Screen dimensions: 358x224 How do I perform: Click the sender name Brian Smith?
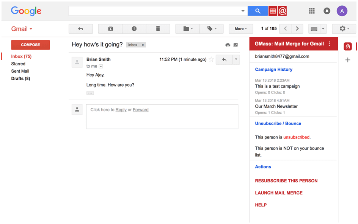tap(98, 59)
